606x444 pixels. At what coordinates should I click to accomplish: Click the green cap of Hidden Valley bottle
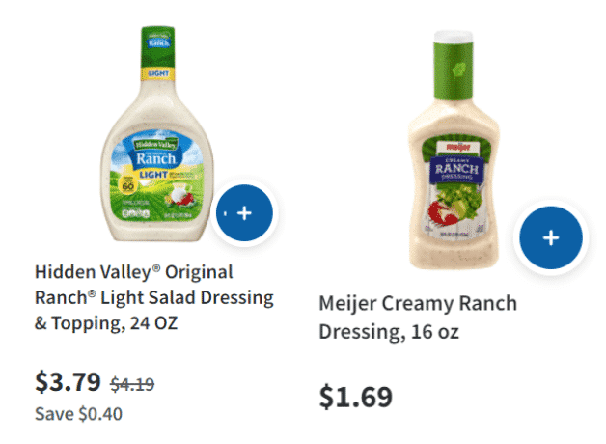157,46
